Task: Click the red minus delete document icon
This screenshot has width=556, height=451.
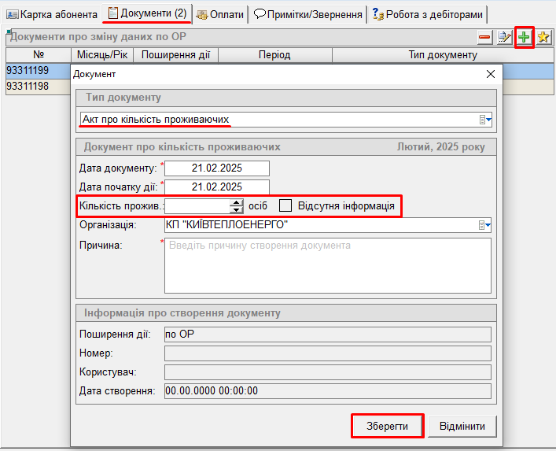Action: [484, 37]
